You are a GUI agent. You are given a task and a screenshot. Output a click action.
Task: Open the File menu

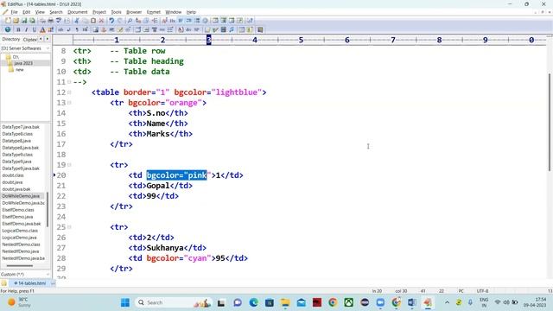pyautogui.click(x=14, y=12)
